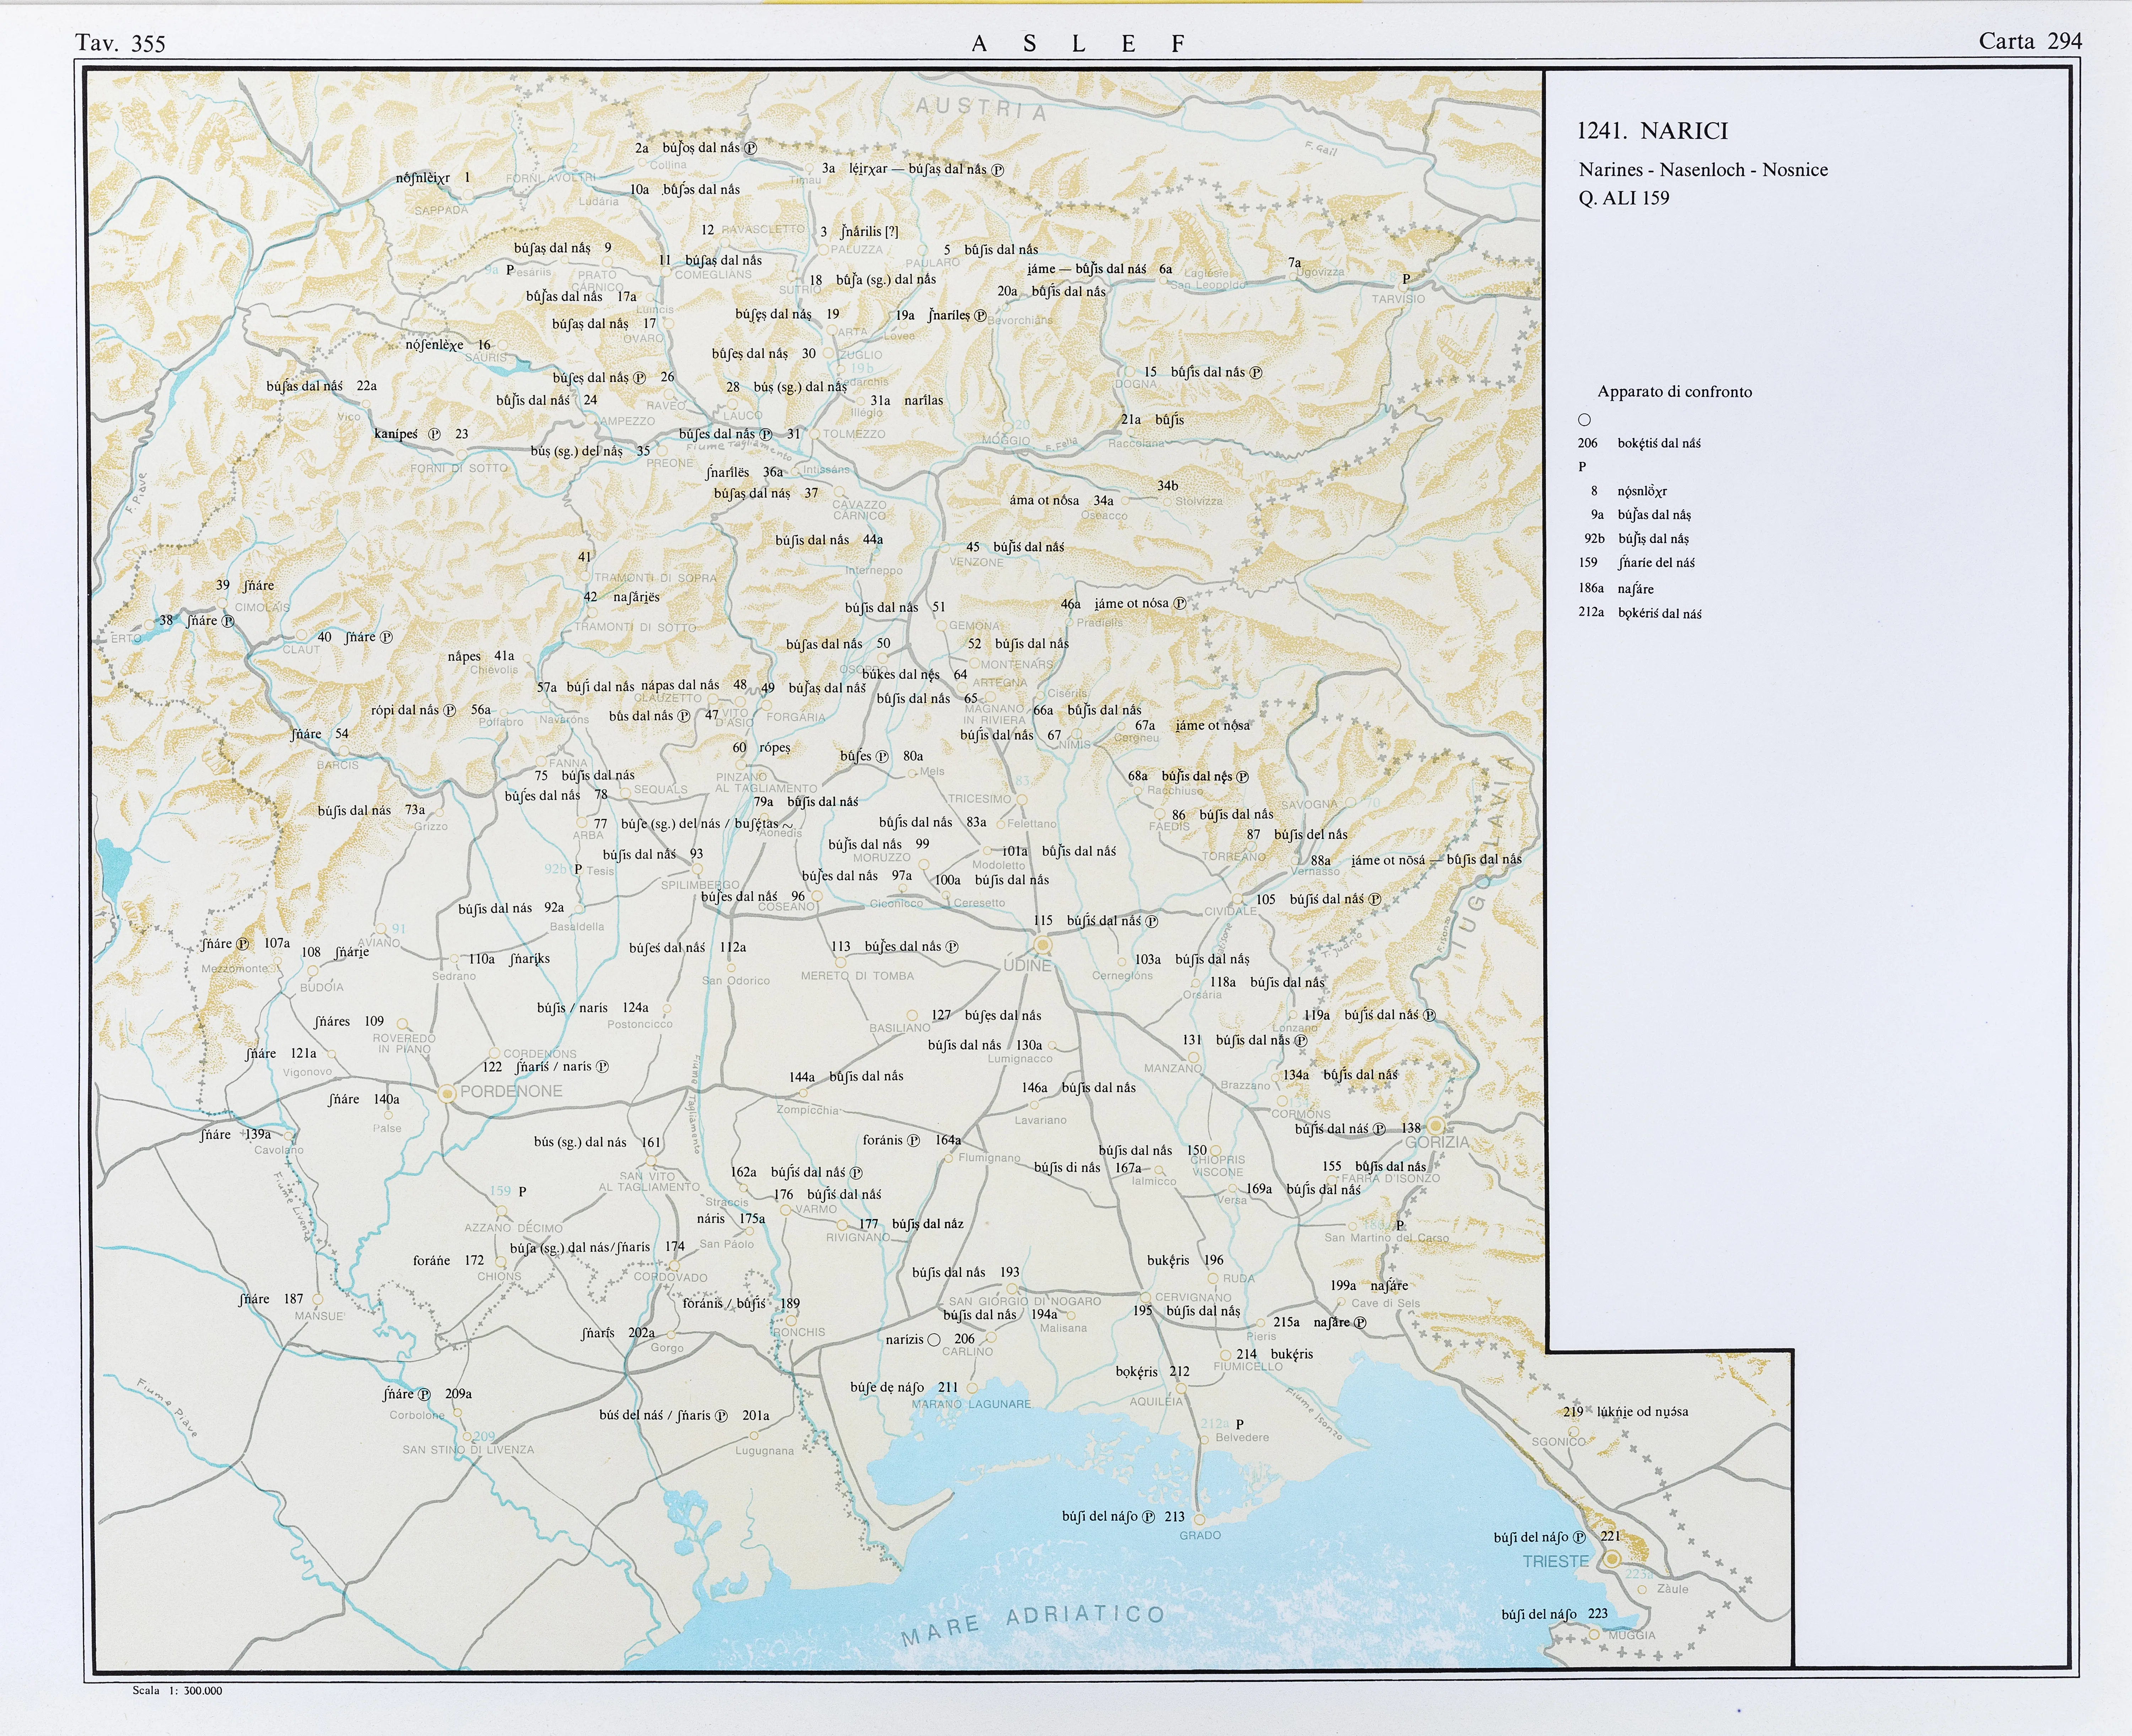Click the Trieste city marker circle
The height and width of the screenshot is (1736, 2132).
[x=1612, y=1559]
